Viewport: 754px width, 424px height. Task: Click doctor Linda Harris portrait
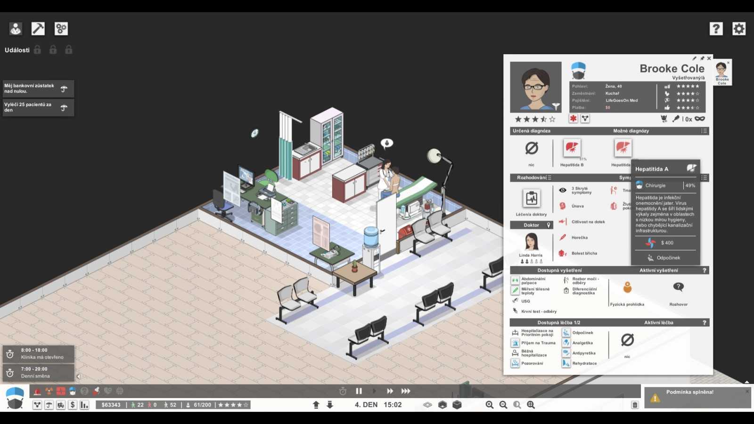pos(531,242)
